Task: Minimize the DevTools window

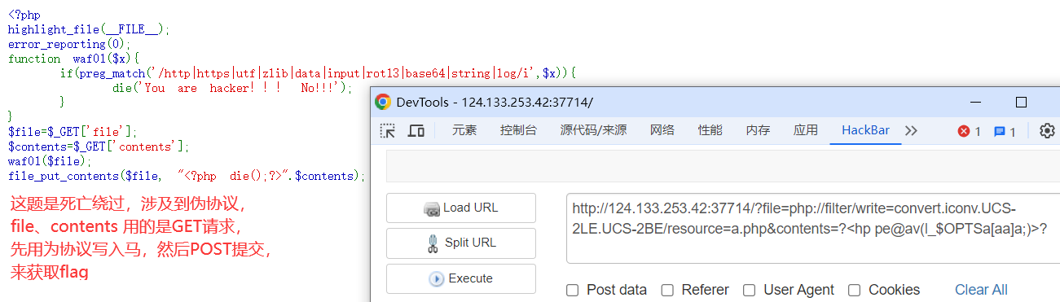Action: 975,102
